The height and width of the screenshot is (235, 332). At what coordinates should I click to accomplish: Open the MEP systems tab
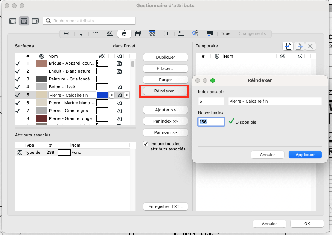195,33
